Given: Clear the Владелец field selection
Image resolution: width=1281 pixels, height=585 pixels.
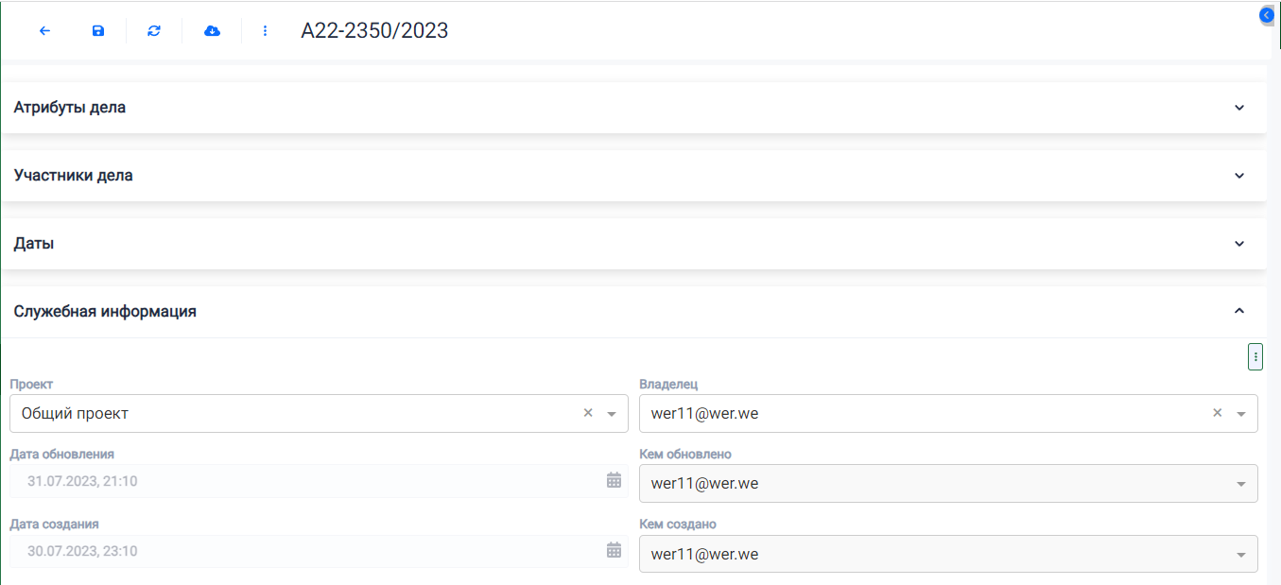Looking at the screenshot, I should tap(1218, 413).
